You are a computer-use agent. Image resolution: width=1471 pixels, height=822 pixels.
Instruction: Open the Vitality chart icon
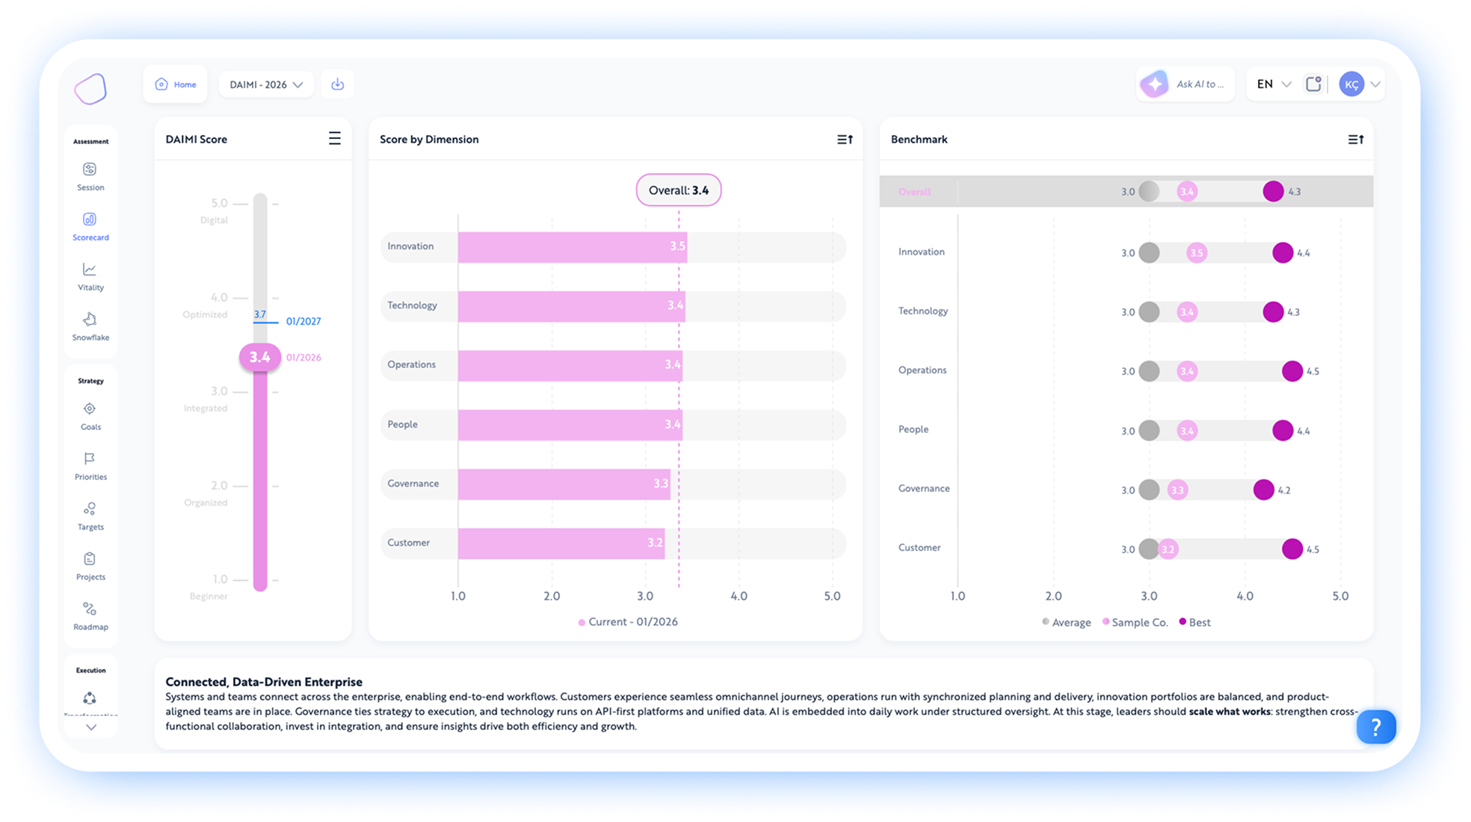(x=90, y=270)
